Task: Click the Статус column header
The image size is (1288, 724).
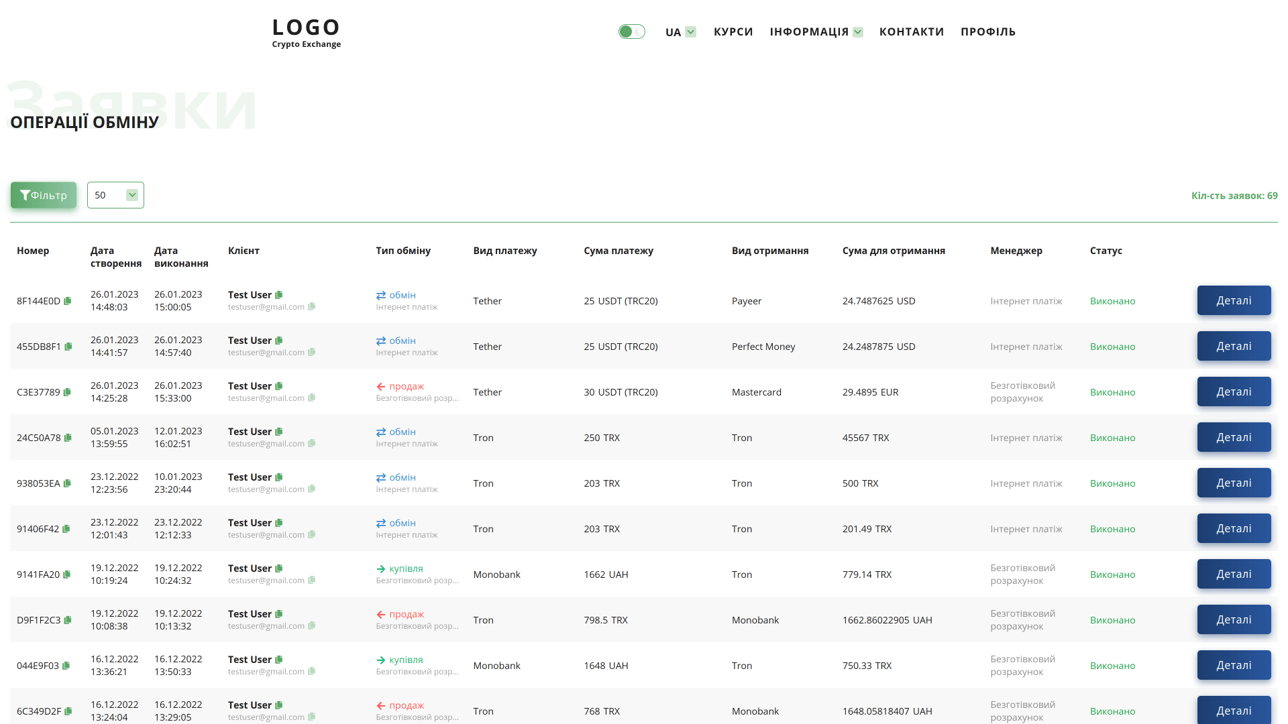Action: pos(1106,251)
